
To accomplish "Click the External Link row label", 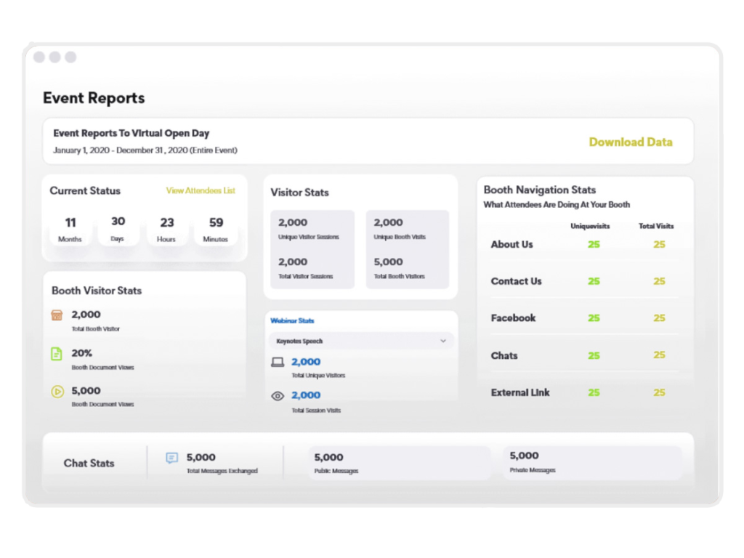I will pyautogui.click(x=520, y=392).
